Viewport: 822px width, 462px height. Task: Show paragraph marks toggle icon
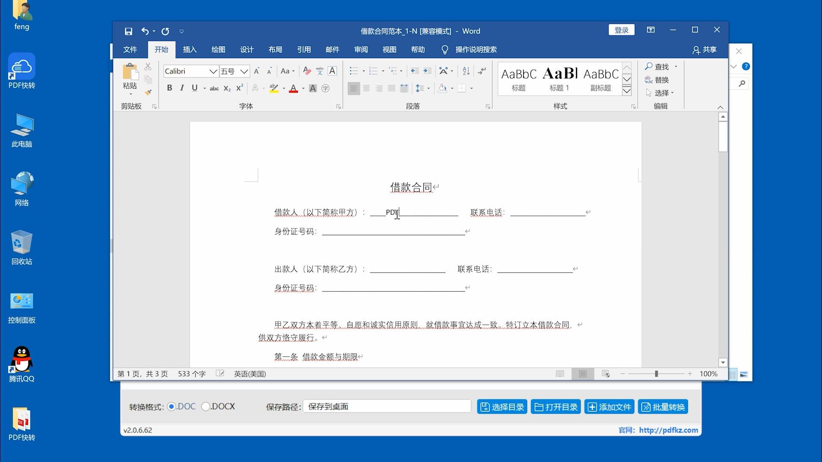coord(482,71)
